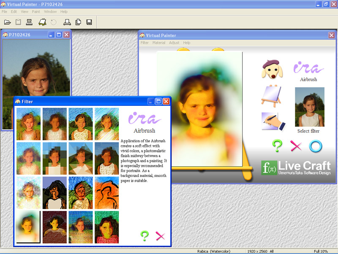
Task: Open Help in the main menu bar
Action: pos(64,12)
